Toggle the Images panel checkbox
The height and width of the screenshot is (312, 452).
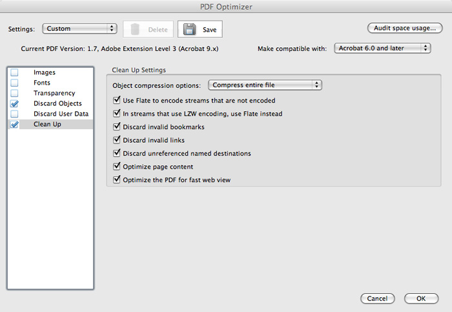14,73
